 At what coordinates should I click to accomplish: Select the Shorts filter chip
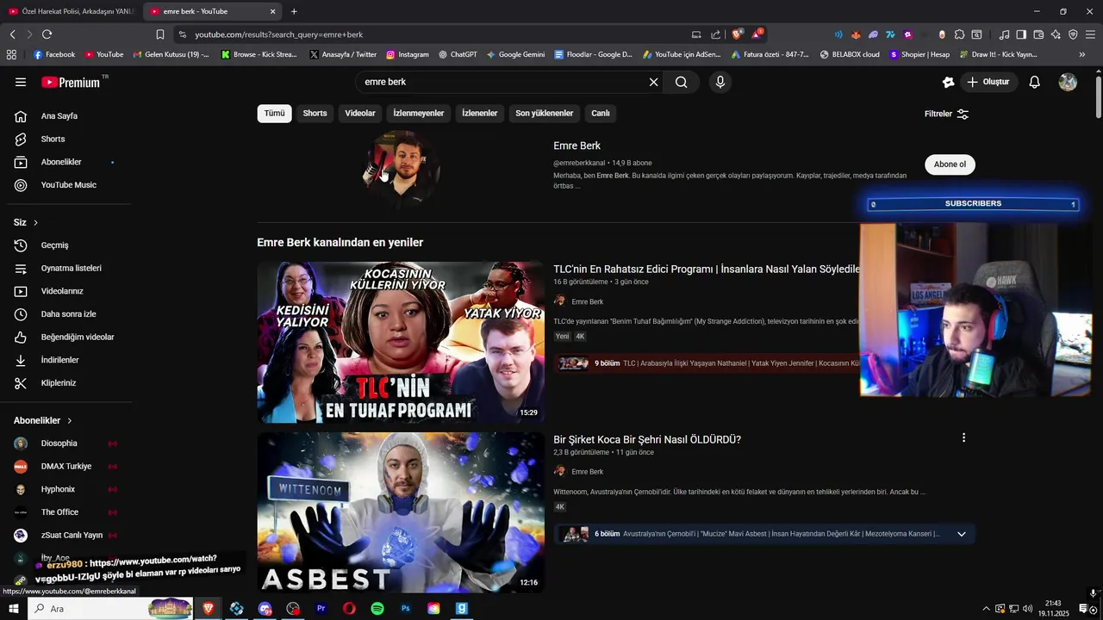[x=315, y=113]
